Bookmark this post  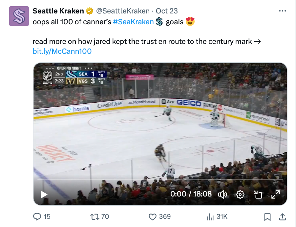pyautogui.click(x=267, y=217)
